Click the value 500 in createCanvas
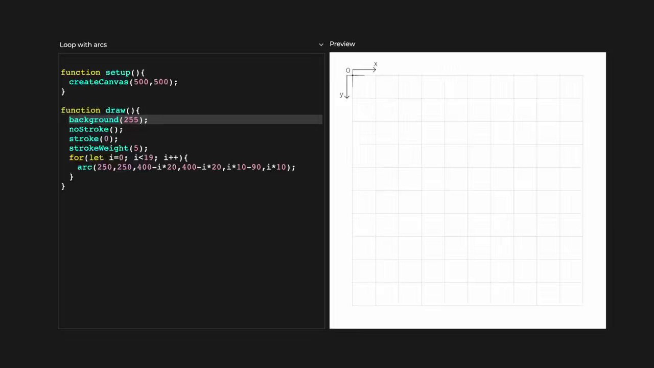The width and height of the screenshot is (654, 368). coord(141,82)
